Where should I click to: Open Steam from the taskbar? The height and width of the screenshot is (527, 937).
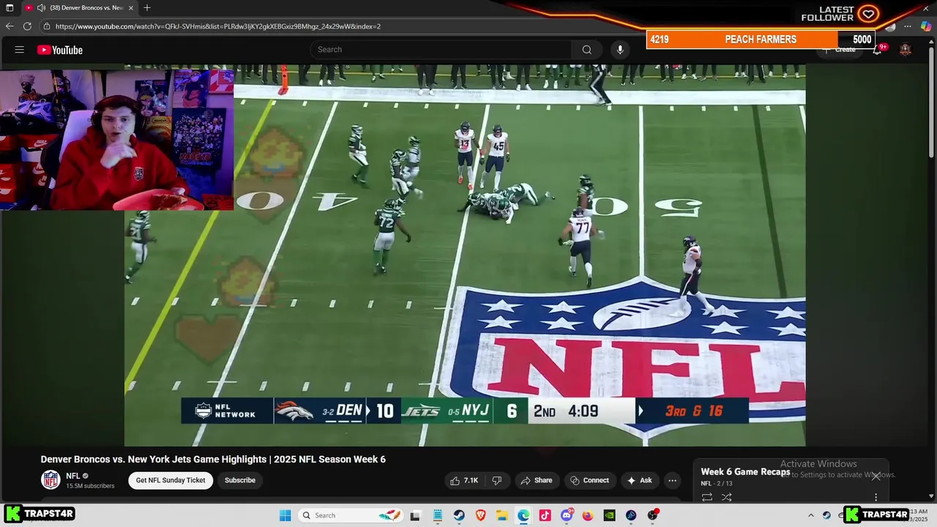click(x=459, y=515)
